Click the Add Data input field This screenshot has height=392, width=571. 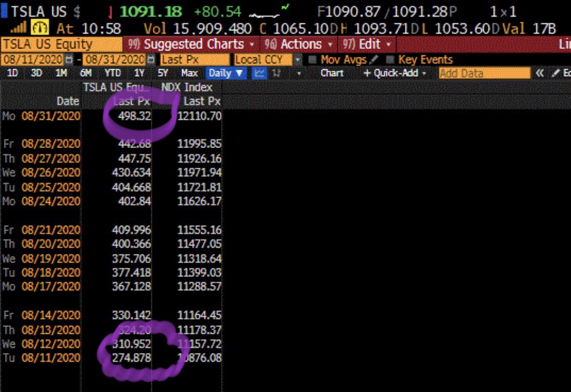tap(484, 73)
